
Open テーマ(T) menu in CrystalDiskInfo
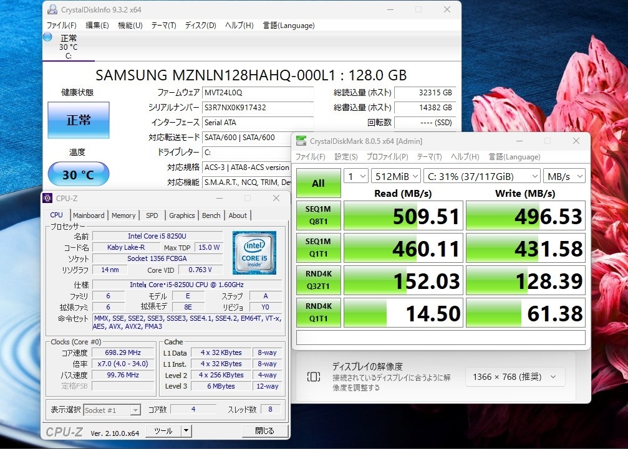coord(163,25)
